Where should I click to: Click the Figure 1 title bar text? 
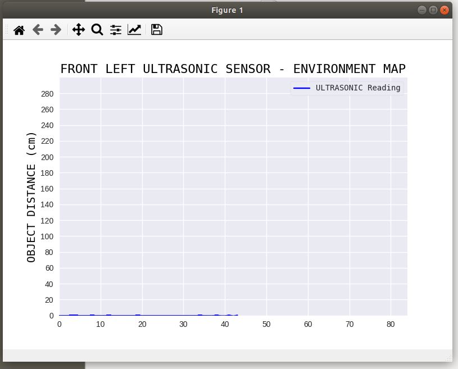[x=227, y=10]
